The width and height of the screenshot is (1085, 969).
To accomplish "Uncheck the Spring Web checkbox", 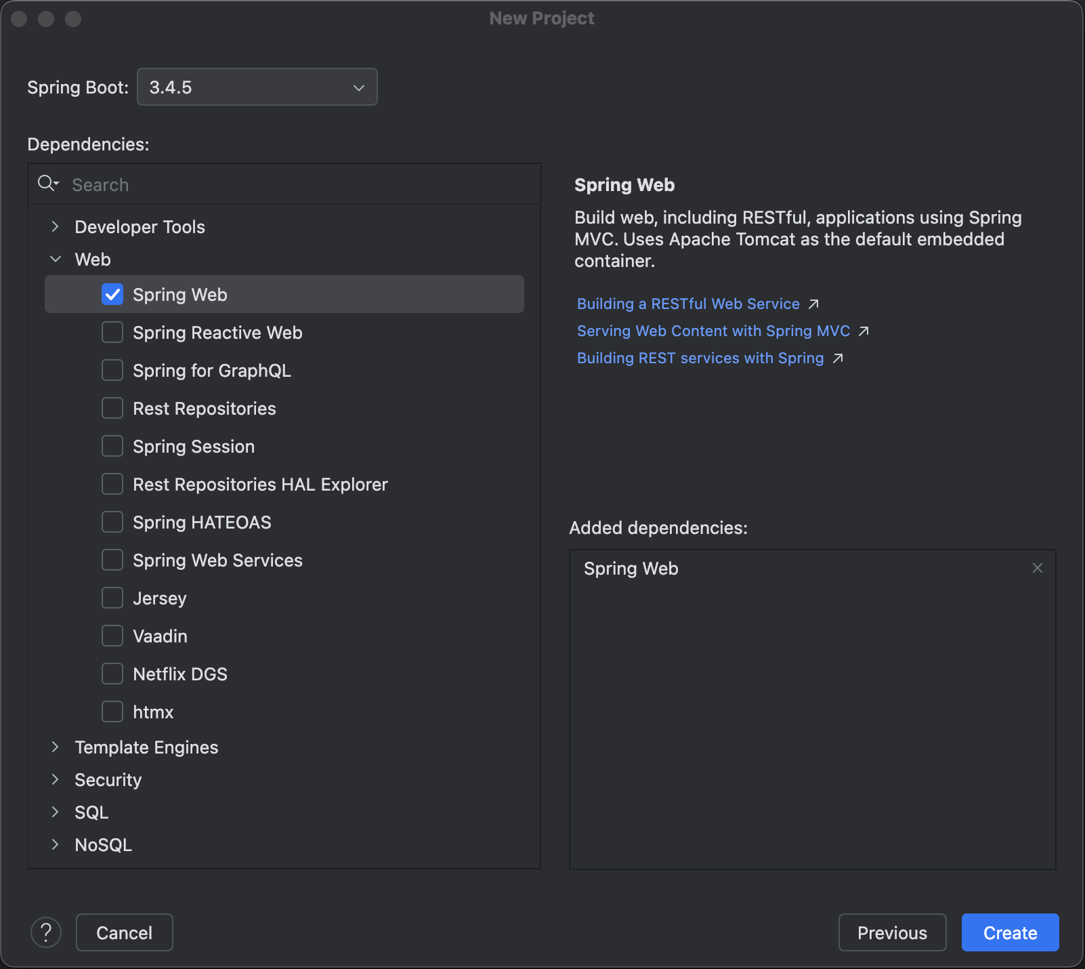I will coord(112,294).
